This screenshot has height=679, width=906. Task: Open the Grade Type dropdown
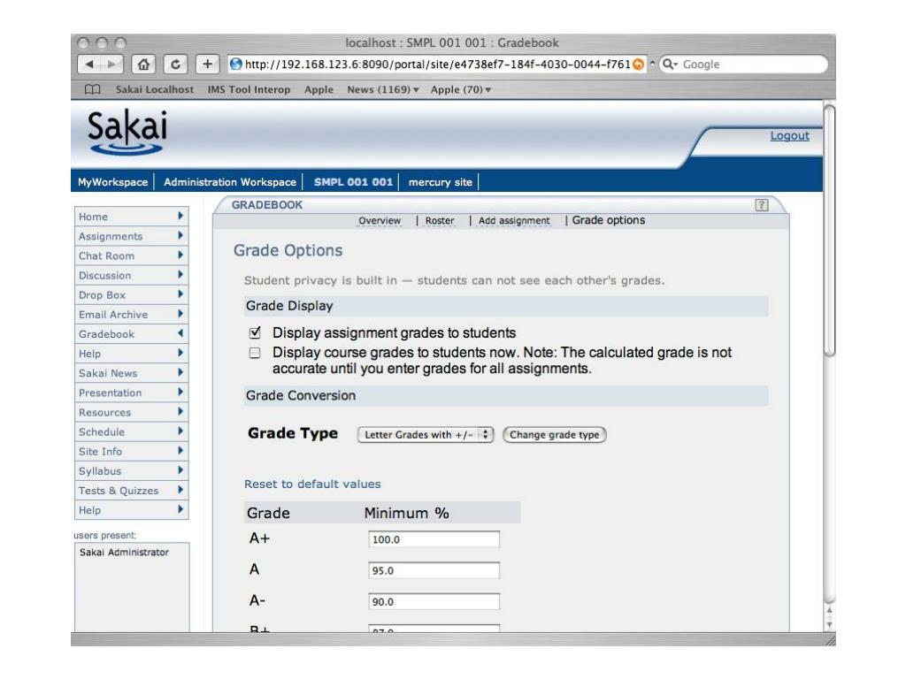point(426,435)
